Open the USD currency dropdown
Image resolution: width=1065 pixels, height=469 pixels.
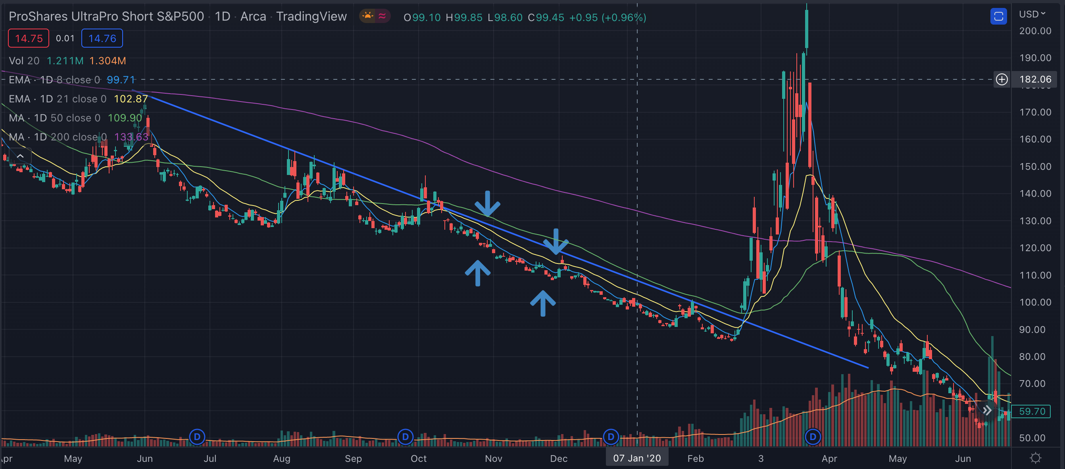tap(1032, 14)
